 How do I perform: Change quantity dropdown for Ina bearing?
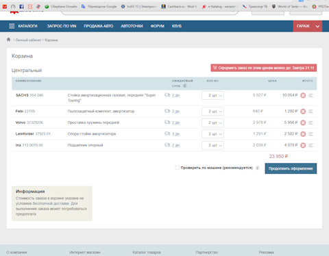(212, 145)
